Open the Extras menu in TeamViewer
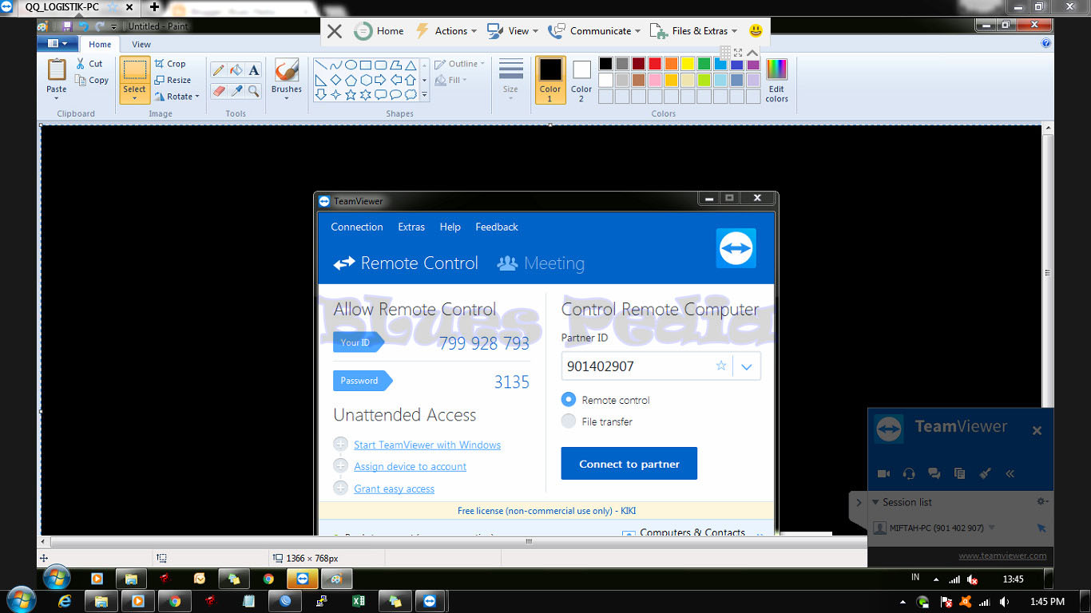The image size is (1091, 613). (x=411, y=227)
